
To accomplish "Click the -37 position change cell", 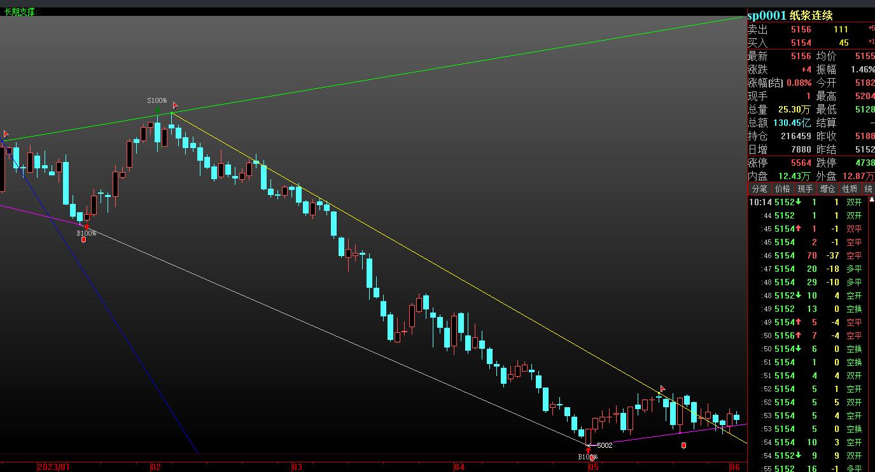I will click(x=831, y=255).
